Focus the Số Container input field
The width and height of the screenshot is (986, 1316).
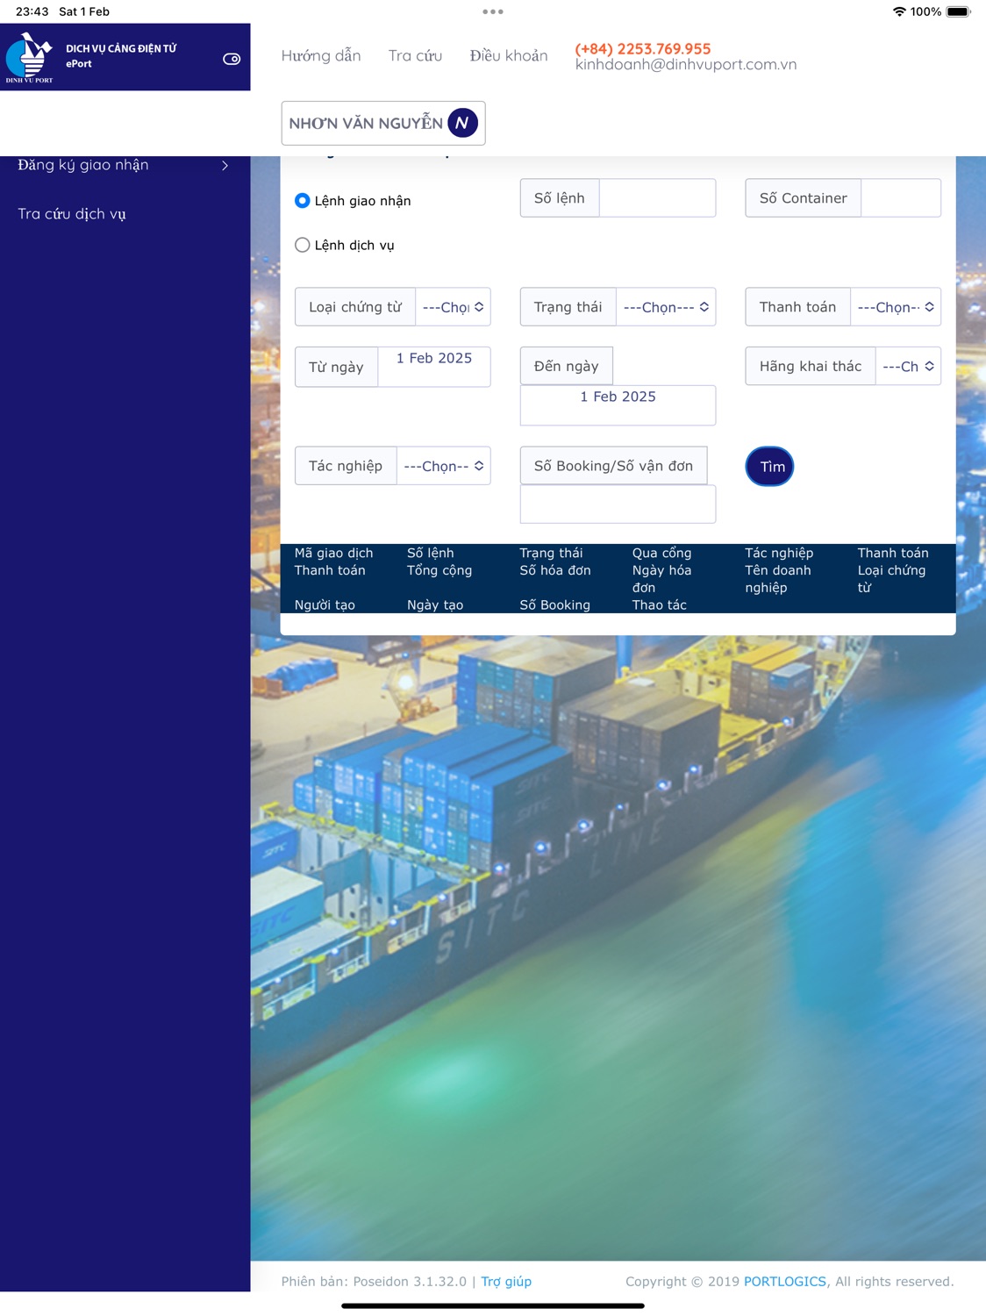[901, 198]
